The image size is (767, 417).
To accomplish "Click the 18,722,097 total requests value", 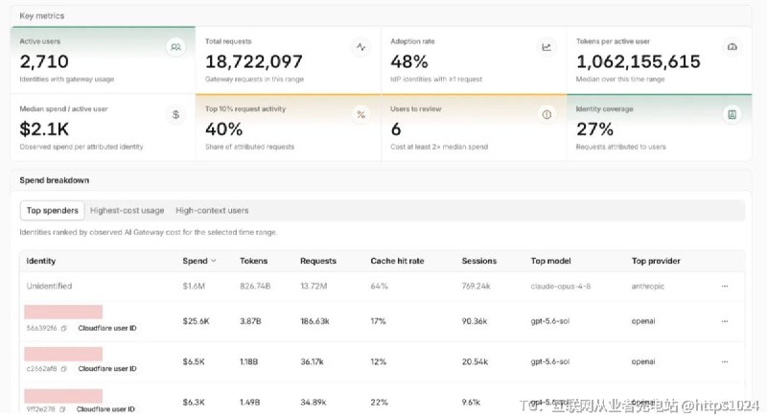I will (x=253, y=61).
